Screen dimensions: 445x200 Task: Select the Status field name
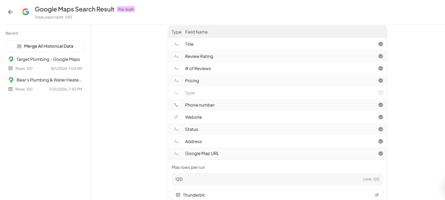pyautogui.click(x=192, y=129)
